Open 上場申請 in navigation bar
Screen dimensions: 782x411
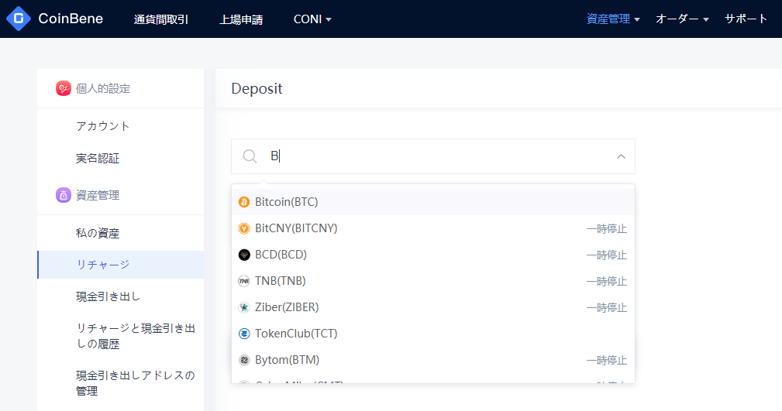[241, 19]
